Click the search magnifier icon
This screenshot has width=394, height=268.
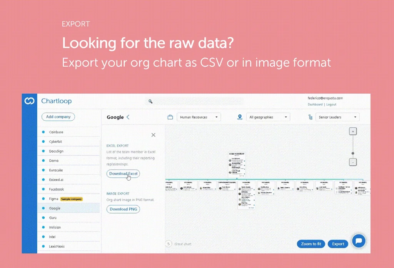[150, 101]
